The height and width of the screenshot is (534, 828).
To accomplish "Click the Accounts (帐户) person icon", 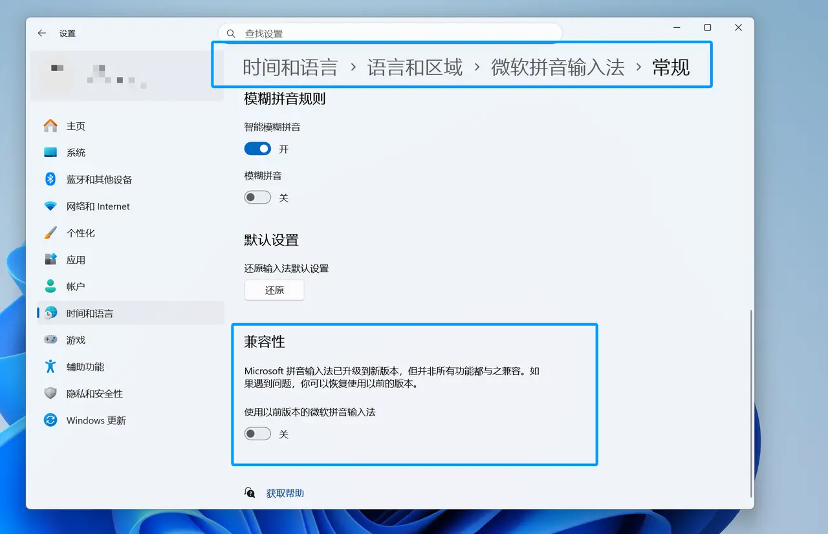I will tap(50, 286).
